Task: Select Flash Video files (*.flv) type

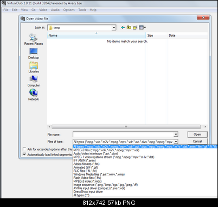Action: (145, 178)
